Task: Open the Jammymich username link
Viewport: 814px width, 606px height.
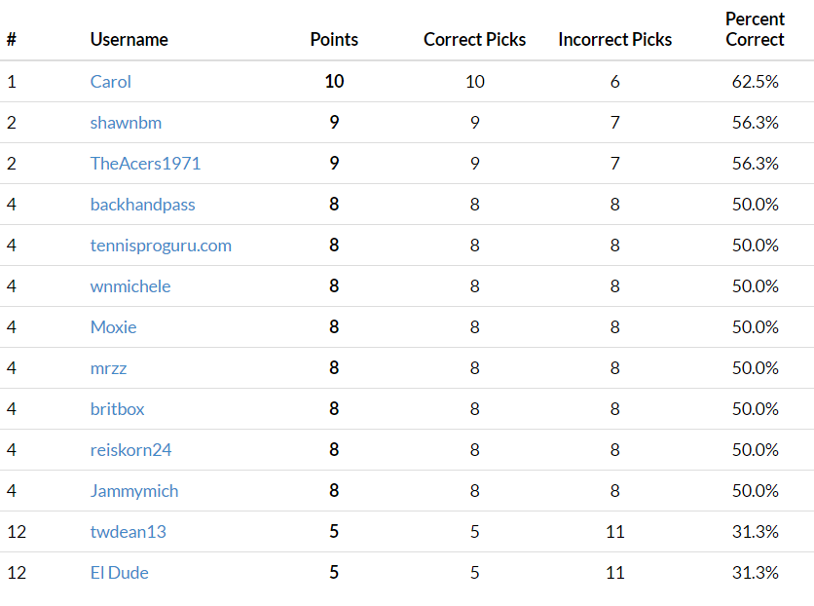Action: point(134,491)
